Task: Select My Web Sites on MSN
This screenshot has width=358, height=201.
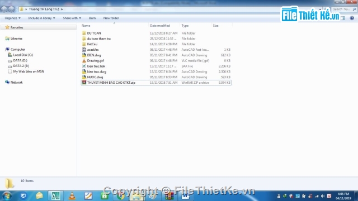Action: pyautogui.click(x=29, y=71)
